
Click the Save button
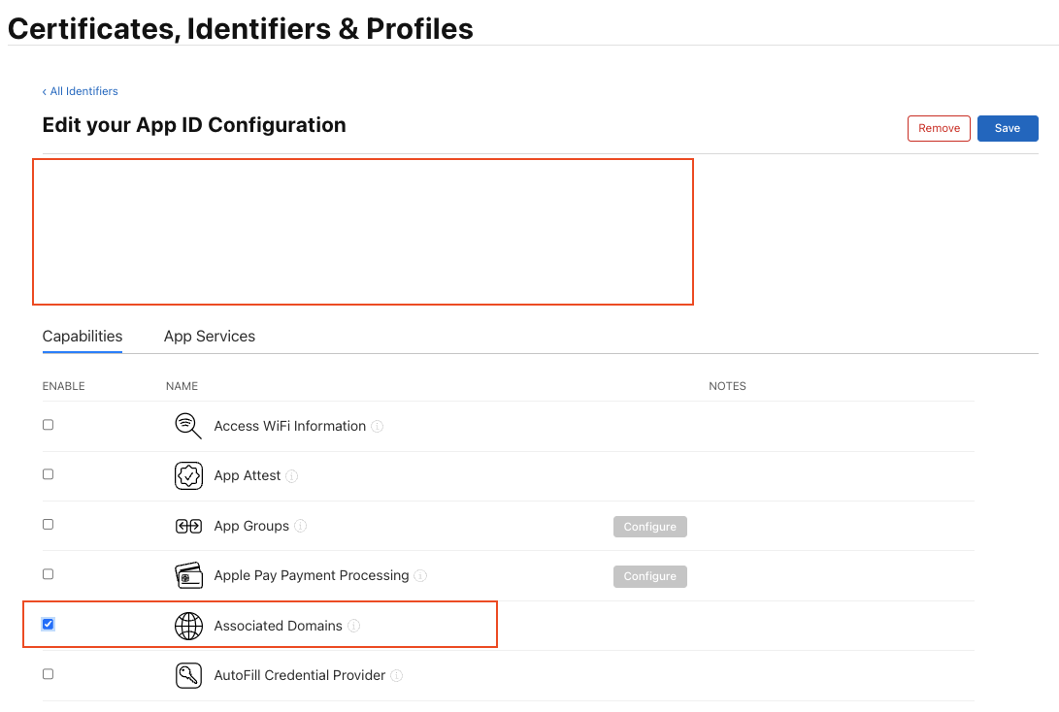pos(1007,128)
